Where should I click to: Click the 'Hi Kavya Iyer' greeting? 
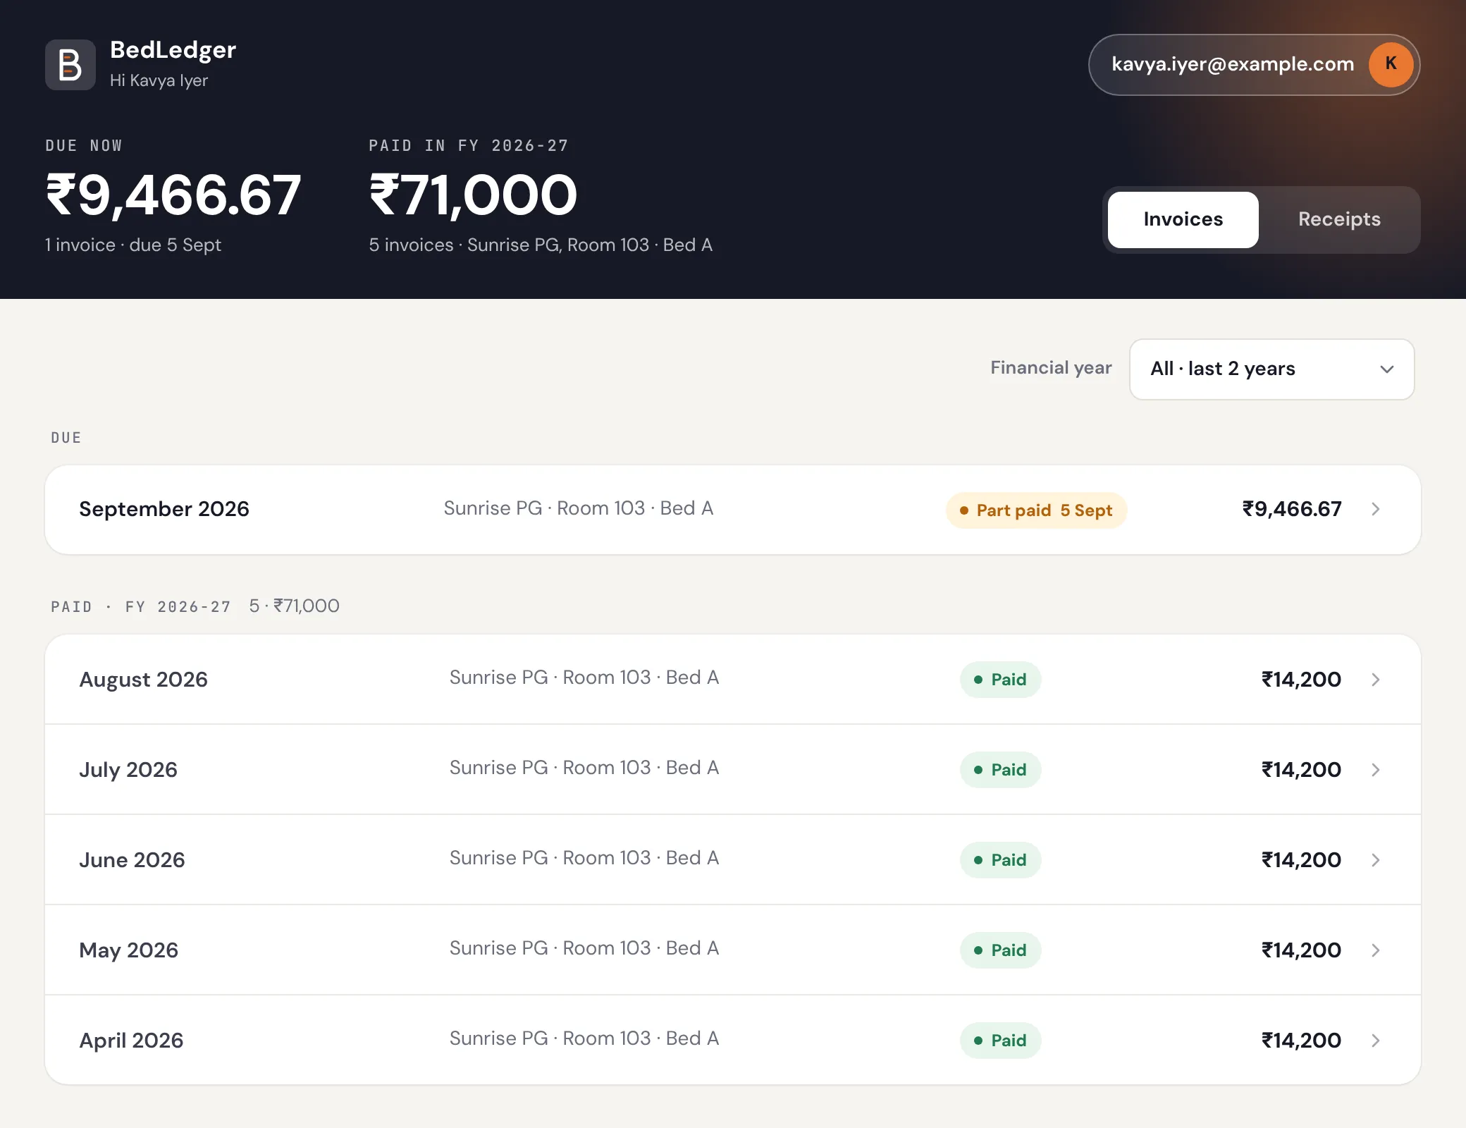pos(159,80)
